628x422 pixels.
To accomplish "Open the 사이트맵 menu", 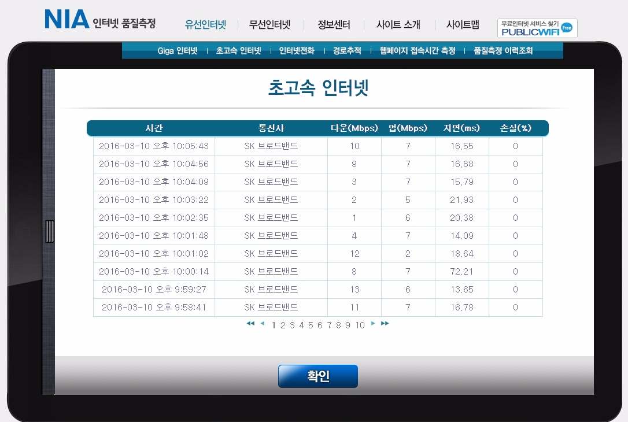I will point(463,25).
